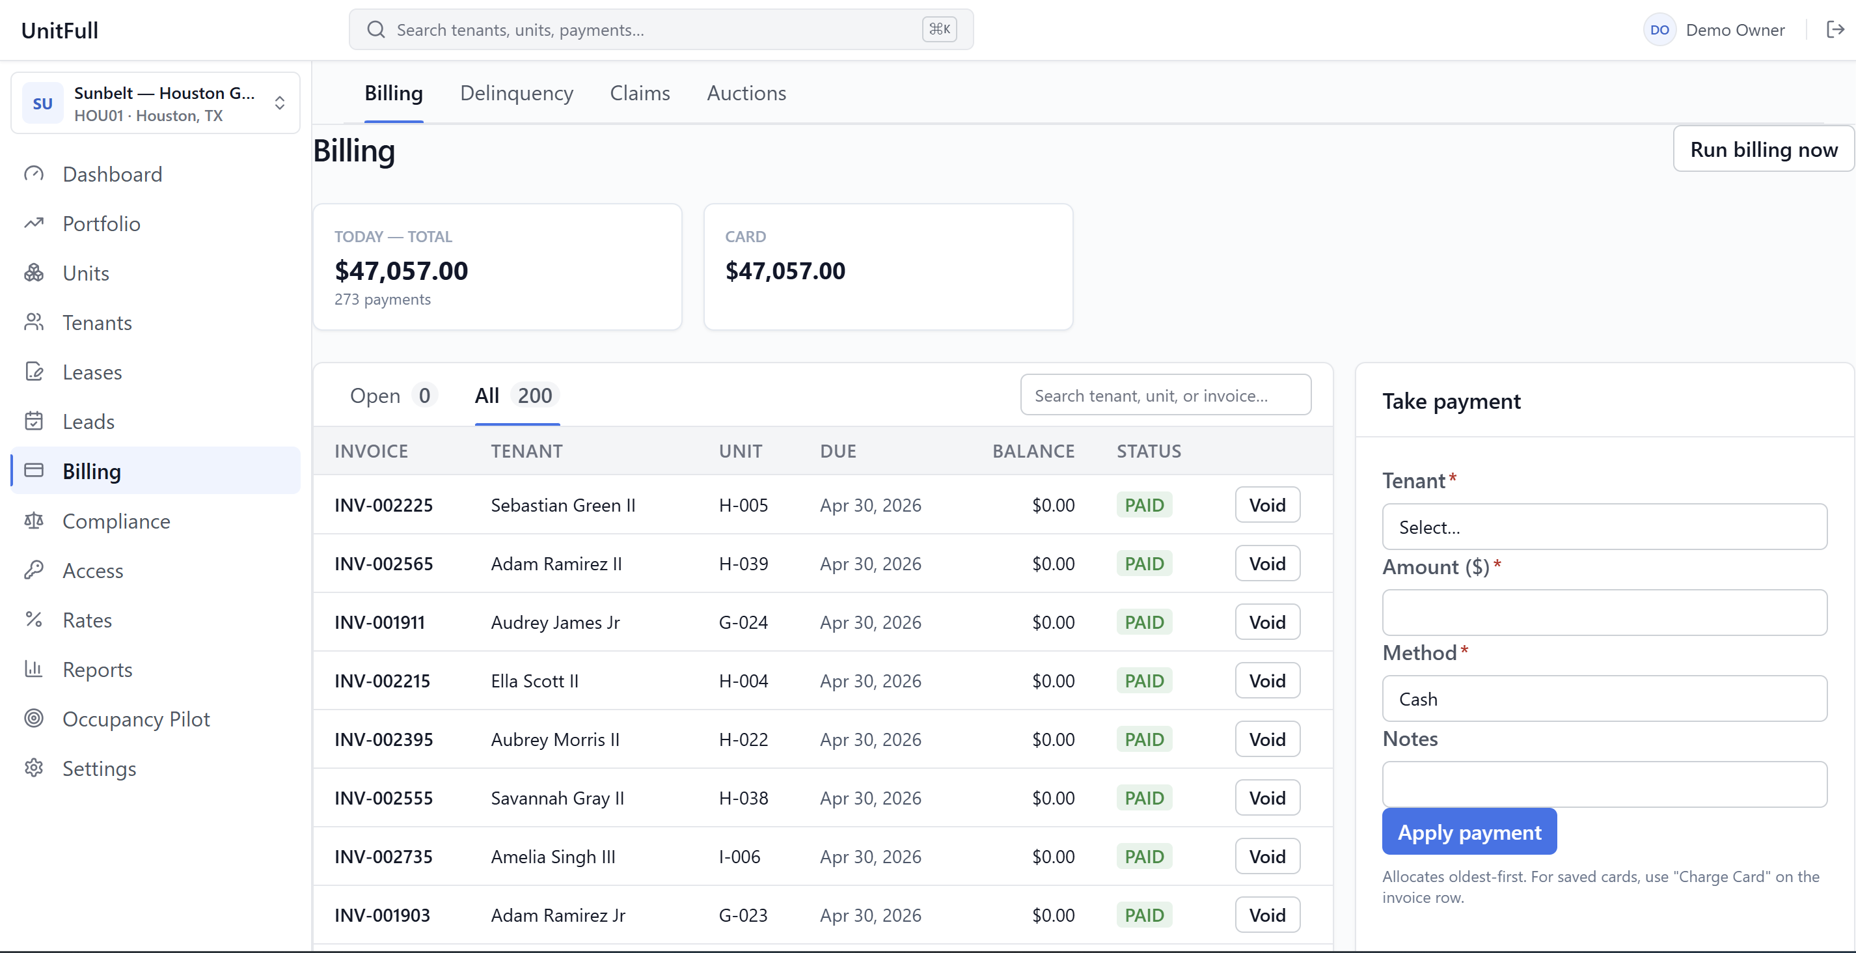Click the Leases document icon
This screenshot has width=1856, height=953.
(34, 372)
